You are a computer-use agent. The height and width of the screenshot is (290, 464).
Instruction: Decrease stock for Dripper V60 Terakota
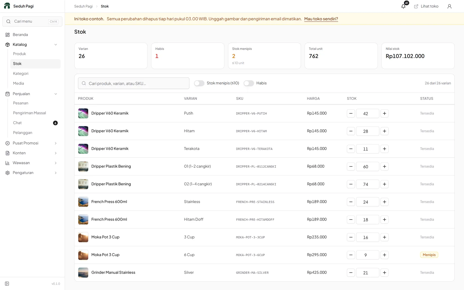click(x=351, y=149)
